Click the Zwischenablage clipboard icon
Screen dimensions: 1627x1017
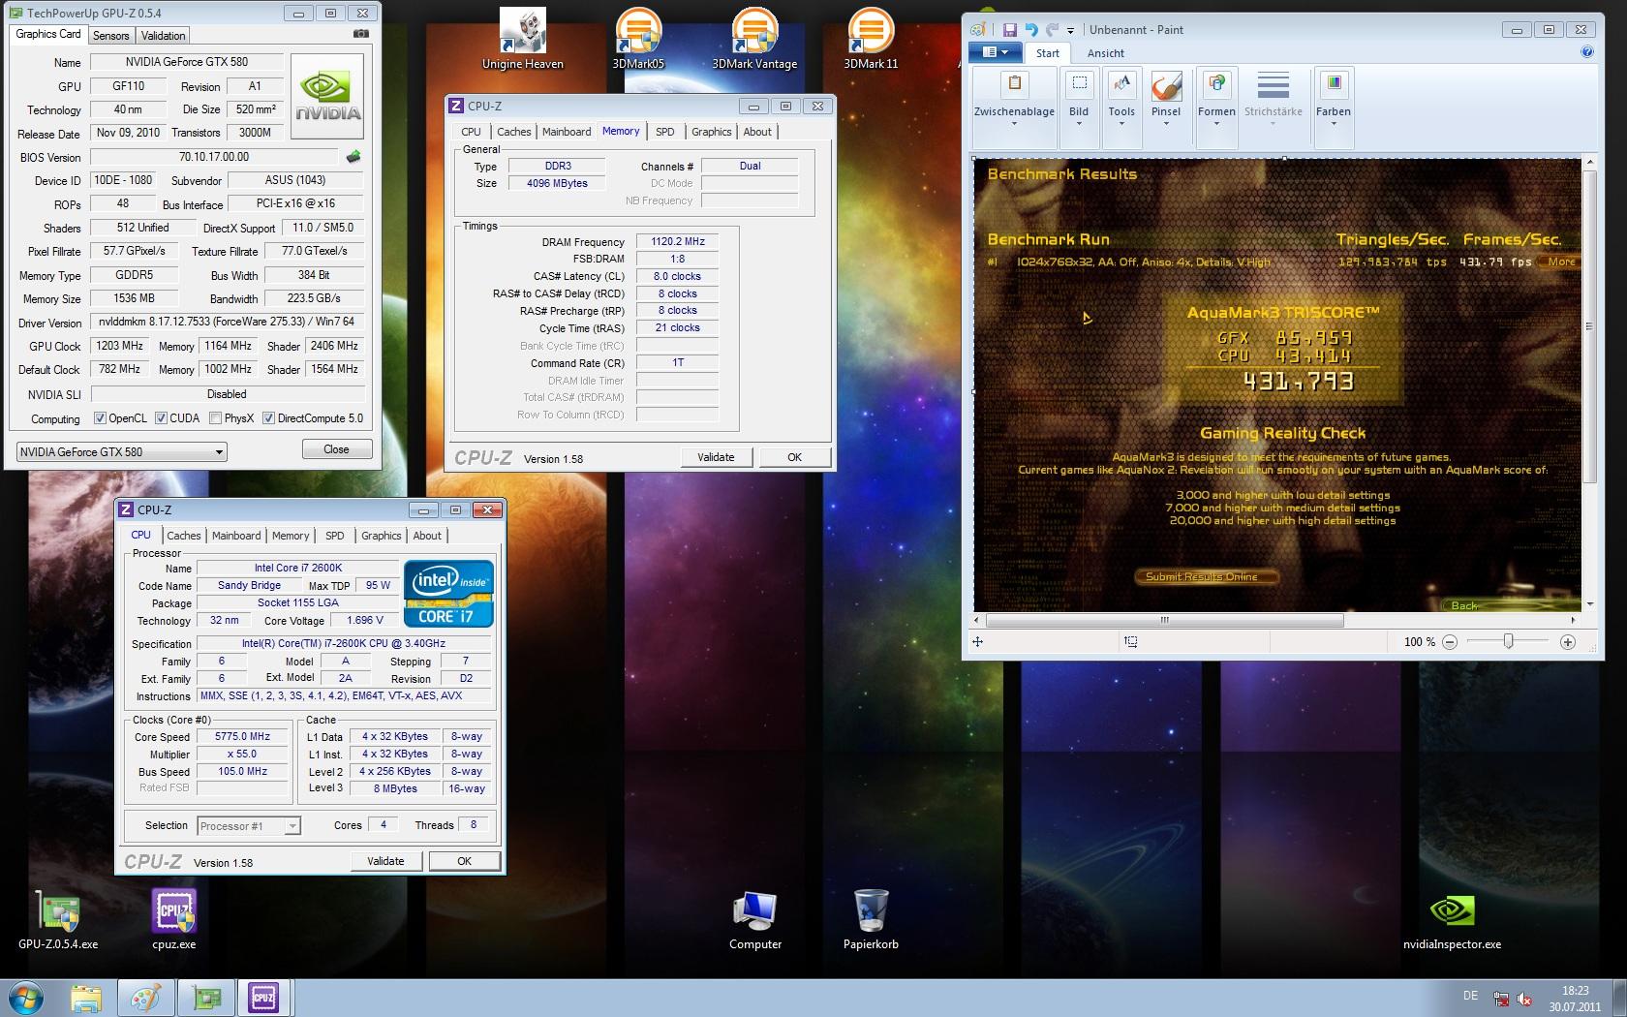pos(1014,84)
